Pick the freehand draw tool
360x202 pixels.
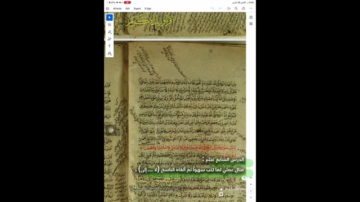[x=110, y=39]
